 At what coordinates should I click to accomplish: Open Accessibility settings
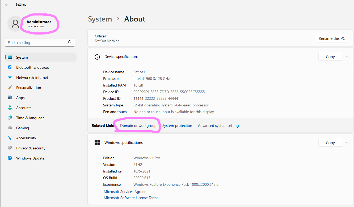click(x=41, y=138)
